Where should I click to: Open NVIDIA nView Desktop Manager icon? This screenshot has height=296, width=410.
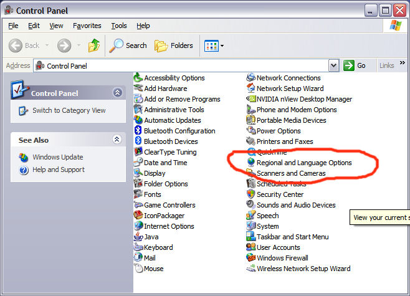click(250, 99)
